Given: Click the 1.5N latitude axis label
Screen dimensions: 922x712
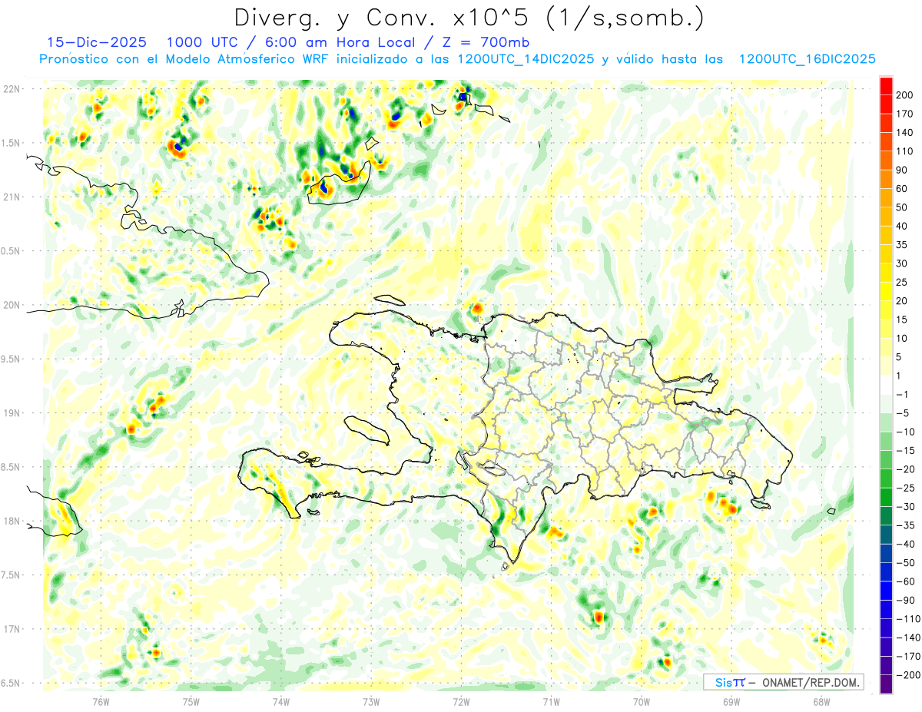Looking at the screenshot, I should point(12,143).
